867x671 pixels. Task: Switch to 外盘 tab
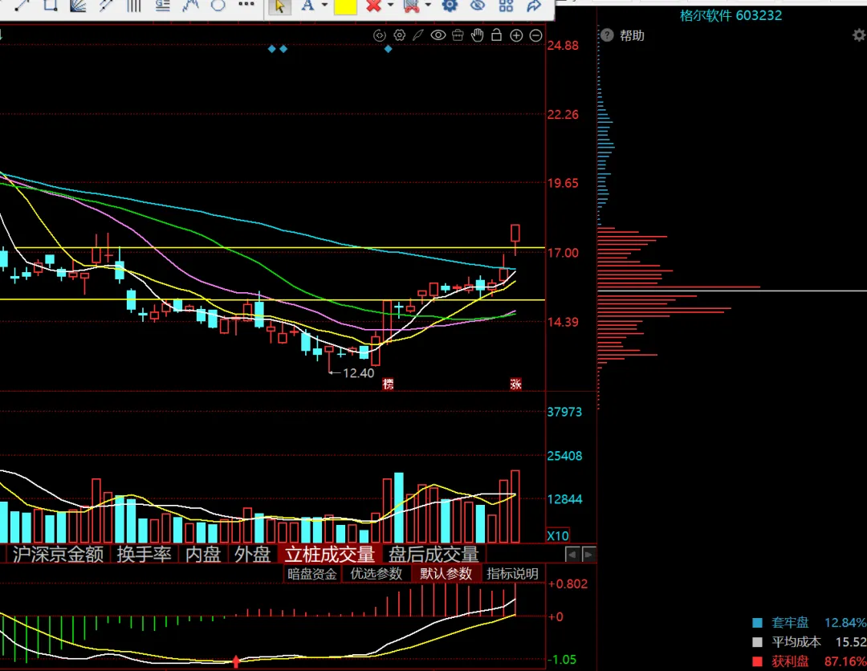[253, 554]
